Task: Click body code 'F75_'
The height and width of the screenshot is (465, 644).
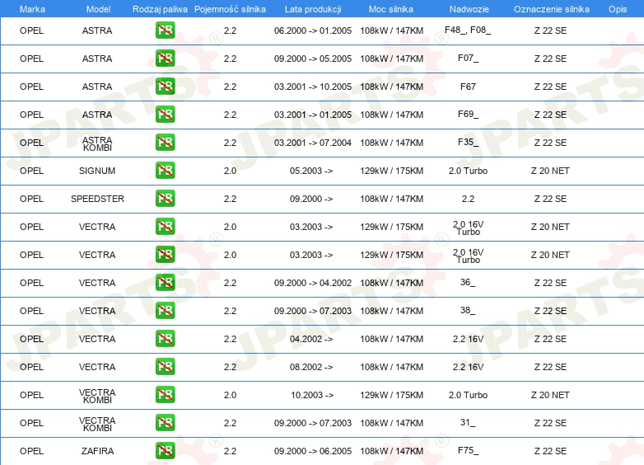Action: 468,450
